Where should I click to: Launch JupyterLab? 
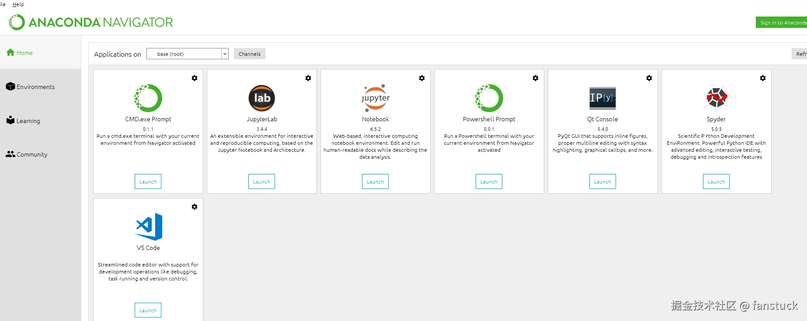[261, 181]
